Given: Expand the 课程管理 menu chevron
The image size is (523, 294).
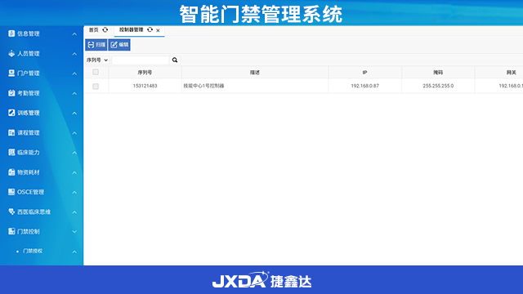Looking at the screenshot, I should (74, 133).
